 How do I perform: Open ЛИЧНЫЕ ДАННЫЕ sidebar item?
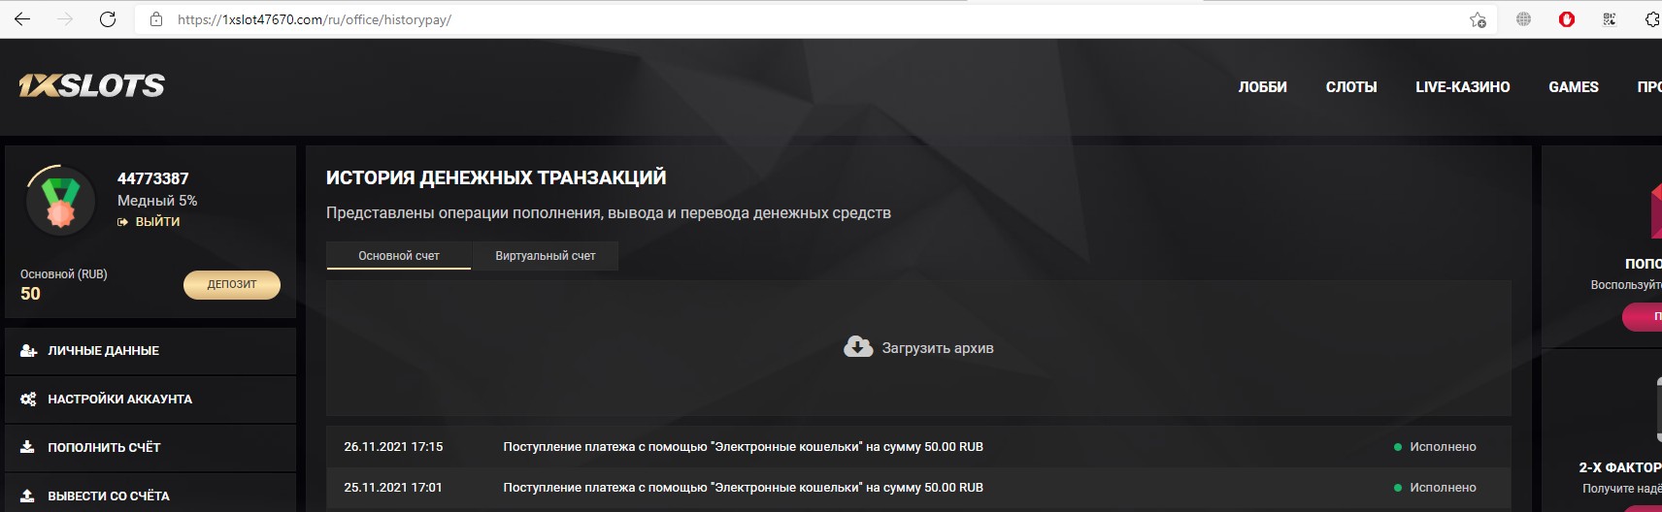tap(150, 351)
